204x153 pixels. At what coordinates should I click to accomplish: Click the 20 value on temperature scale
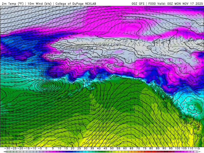(x=72, y=148)
